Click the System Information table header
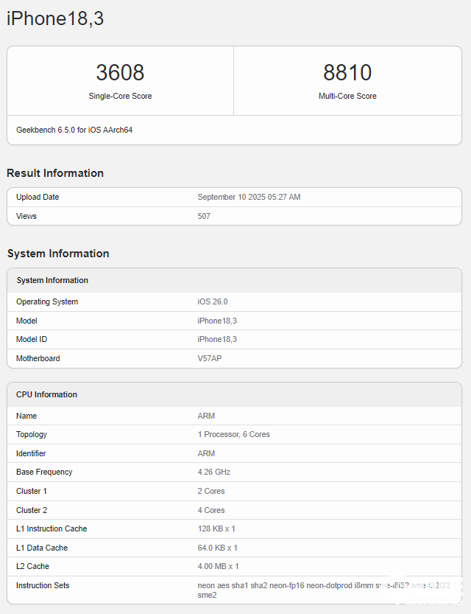471x614 pixels. (52, 280)
